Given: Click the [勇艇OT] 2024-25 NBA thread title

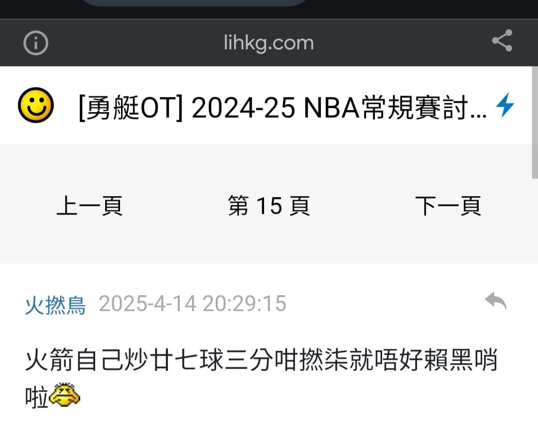Looking at the screenshot, I should pos(282,107).
